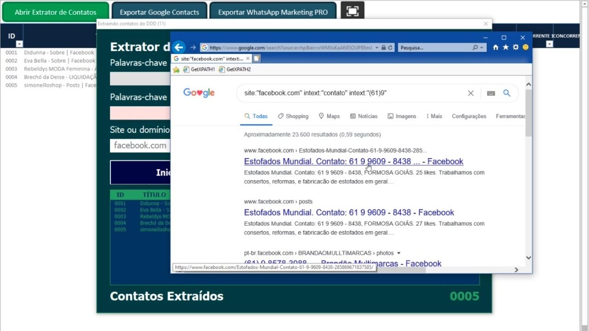Close the site:"facebook.com" browser tab
The width and height of the screenshot is (589, 331).
tap(248, 58)
